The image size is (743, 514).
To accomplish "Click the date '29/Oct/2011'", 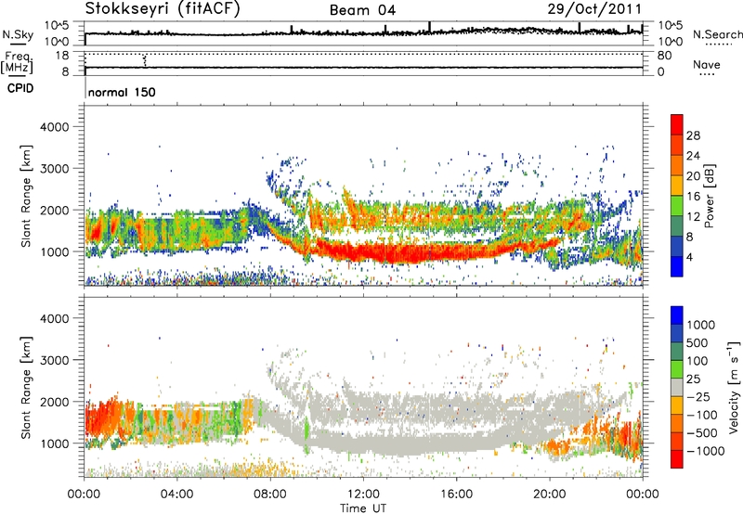I will [594, 9].
